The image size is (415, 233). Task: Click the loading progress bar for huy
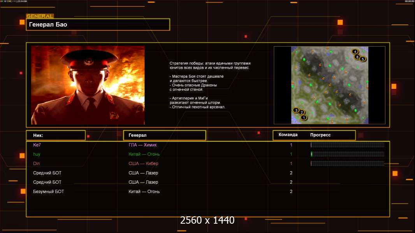[x=347, y=154]
